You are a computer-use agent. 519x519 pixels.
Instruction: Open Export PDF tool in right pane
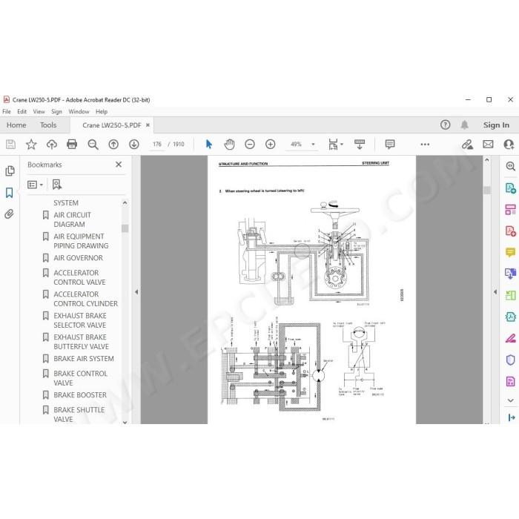[511, 188]
